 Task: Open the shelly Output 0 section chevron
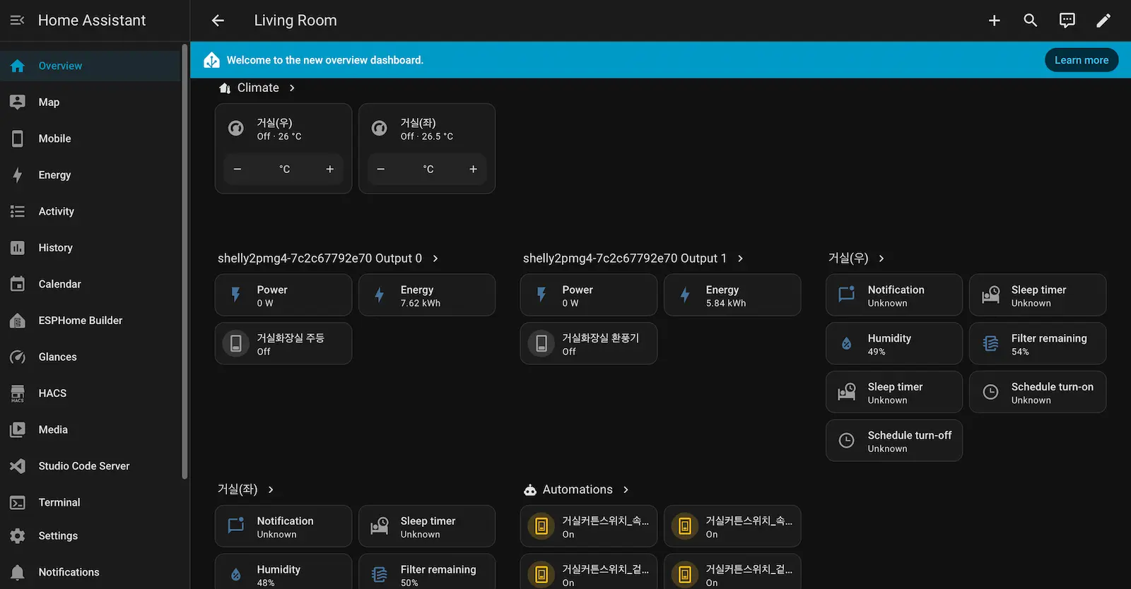point(435,258)
